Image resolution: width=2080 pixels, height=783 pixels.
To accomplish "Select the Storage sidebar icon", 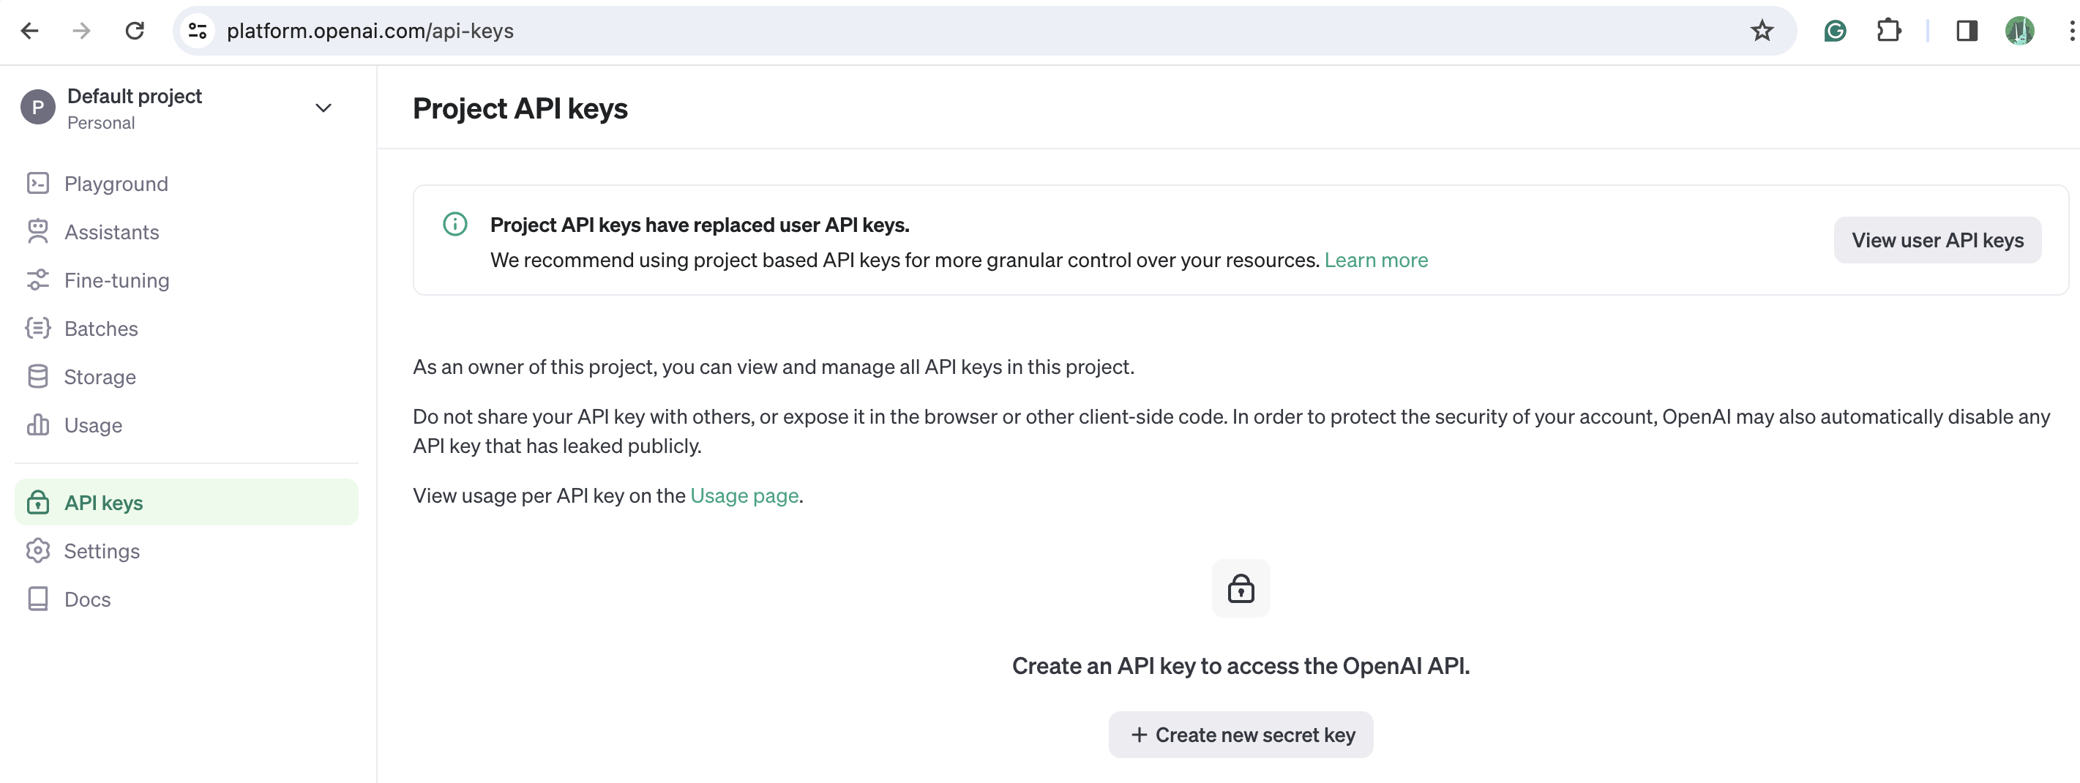I will click(38, 376).
